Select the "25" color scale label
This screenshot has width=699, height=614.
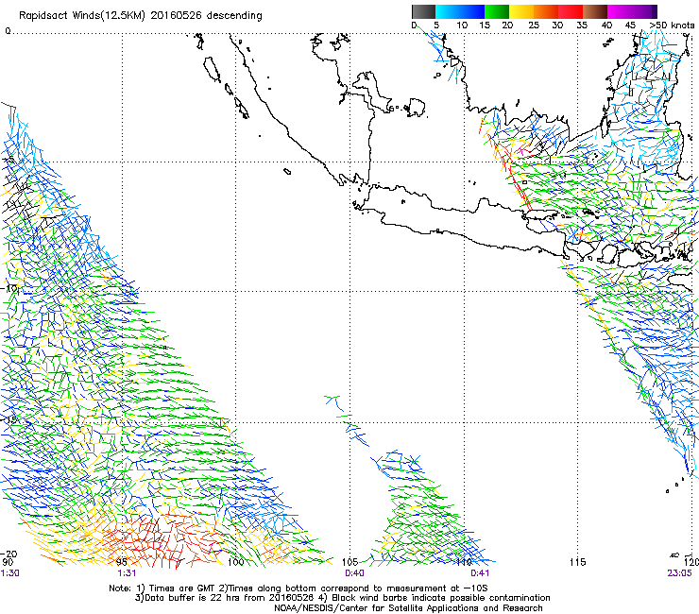(x=534, y=26)
